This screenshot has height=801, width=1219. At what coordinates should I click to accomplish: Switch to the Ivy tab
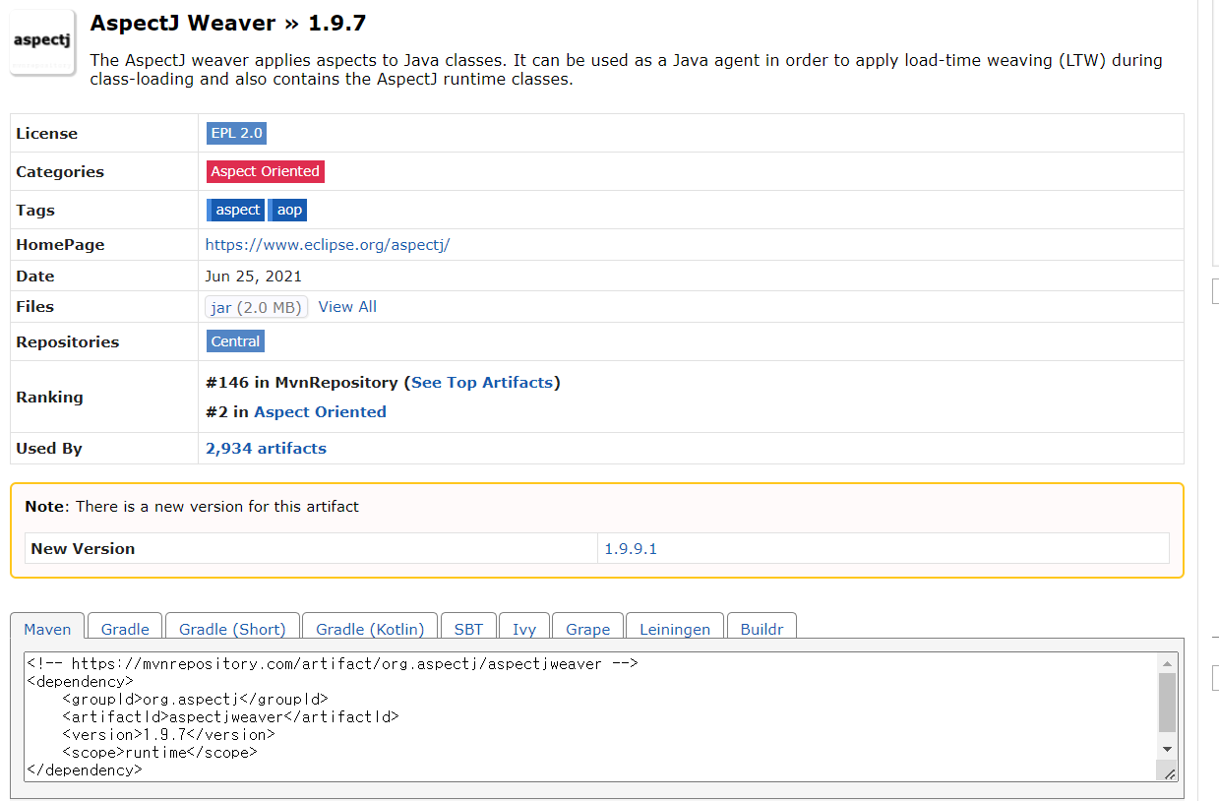tap(524, 629)
